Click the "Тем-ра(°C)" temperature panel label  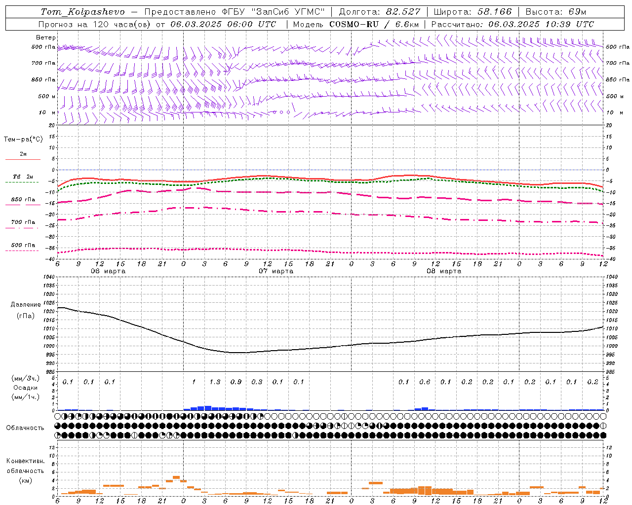point(23,140)
